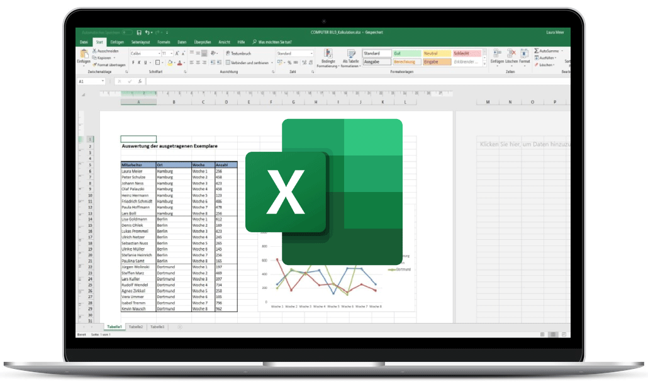Apply percent format with the % icon
This screenshot has height=384, width=648.
[289, 62]
